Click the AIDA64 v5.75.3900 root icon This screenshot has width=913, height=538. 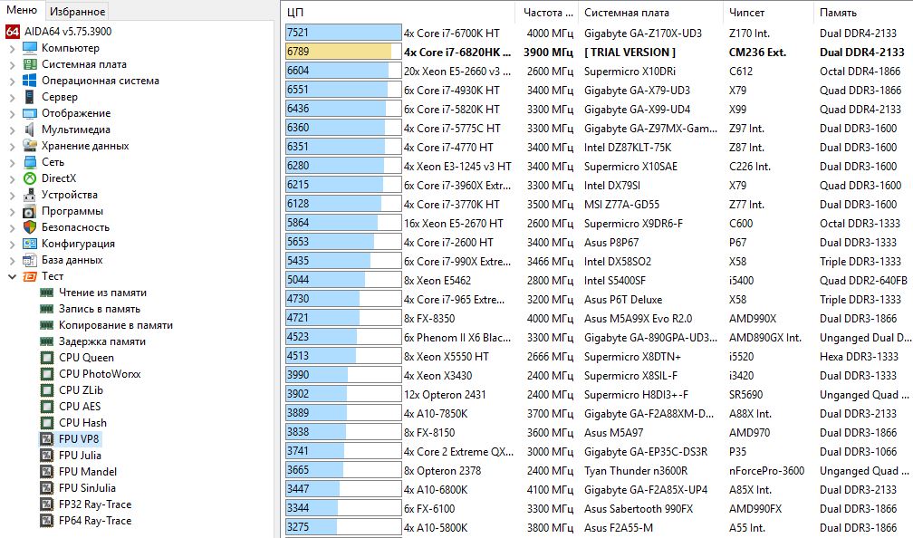click(x=13, y=32)
